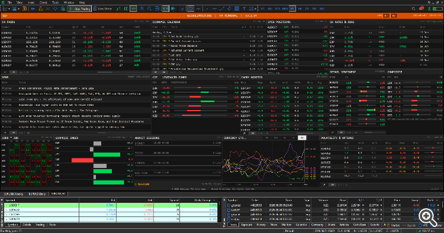Viewport: 444px width, 233px height.
Task: Open the Exposure tab in Toolbox
Action: coord(247,225)
